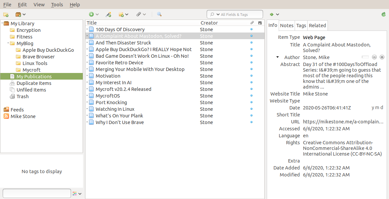The height and width of the screenshot is (199, 389).
Task: Open the tag selector actions dropdown
Action: pyautogui.click(x=77, y=194)
